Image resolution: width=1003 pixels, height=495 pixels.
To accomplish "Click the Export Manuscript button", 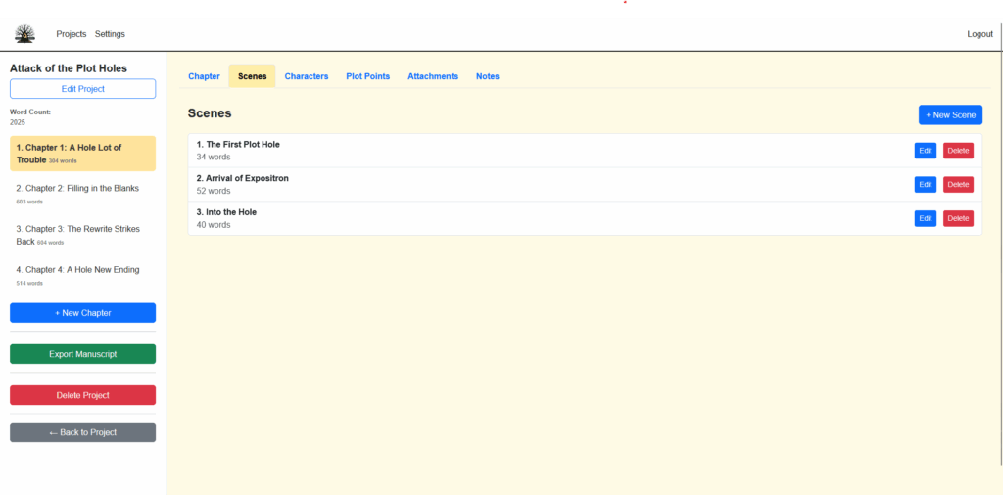I will tap(82, 354).
